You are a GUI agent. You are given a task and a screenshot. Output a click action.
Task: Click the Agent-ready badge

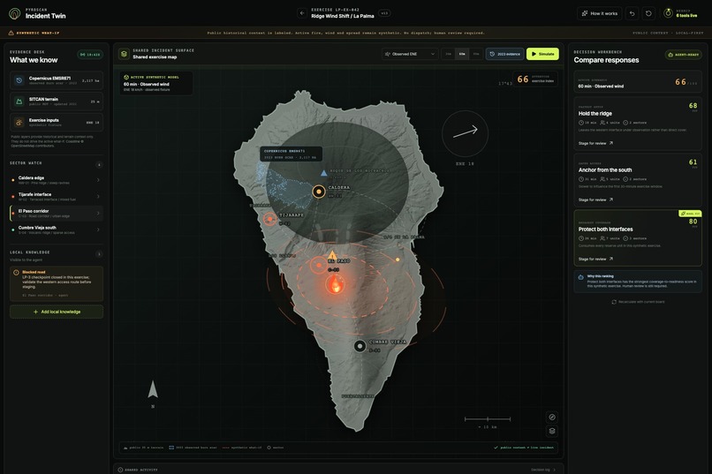pos(684,55)
